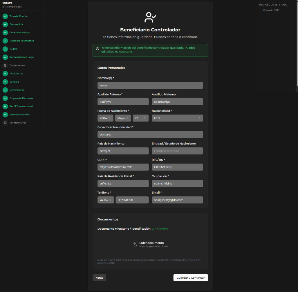Click the user-check icon above Beneficiario Controlador
The height and width of the screenshot is (292, 298).
tap(150, 17)
